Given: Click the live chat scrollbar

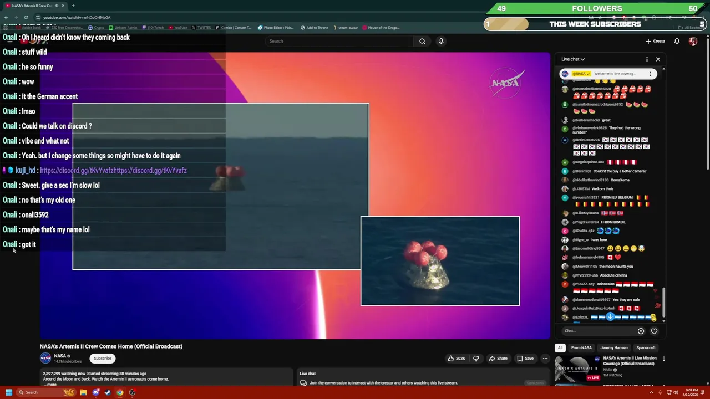Looking at the screenshot, I should [663, 301].
